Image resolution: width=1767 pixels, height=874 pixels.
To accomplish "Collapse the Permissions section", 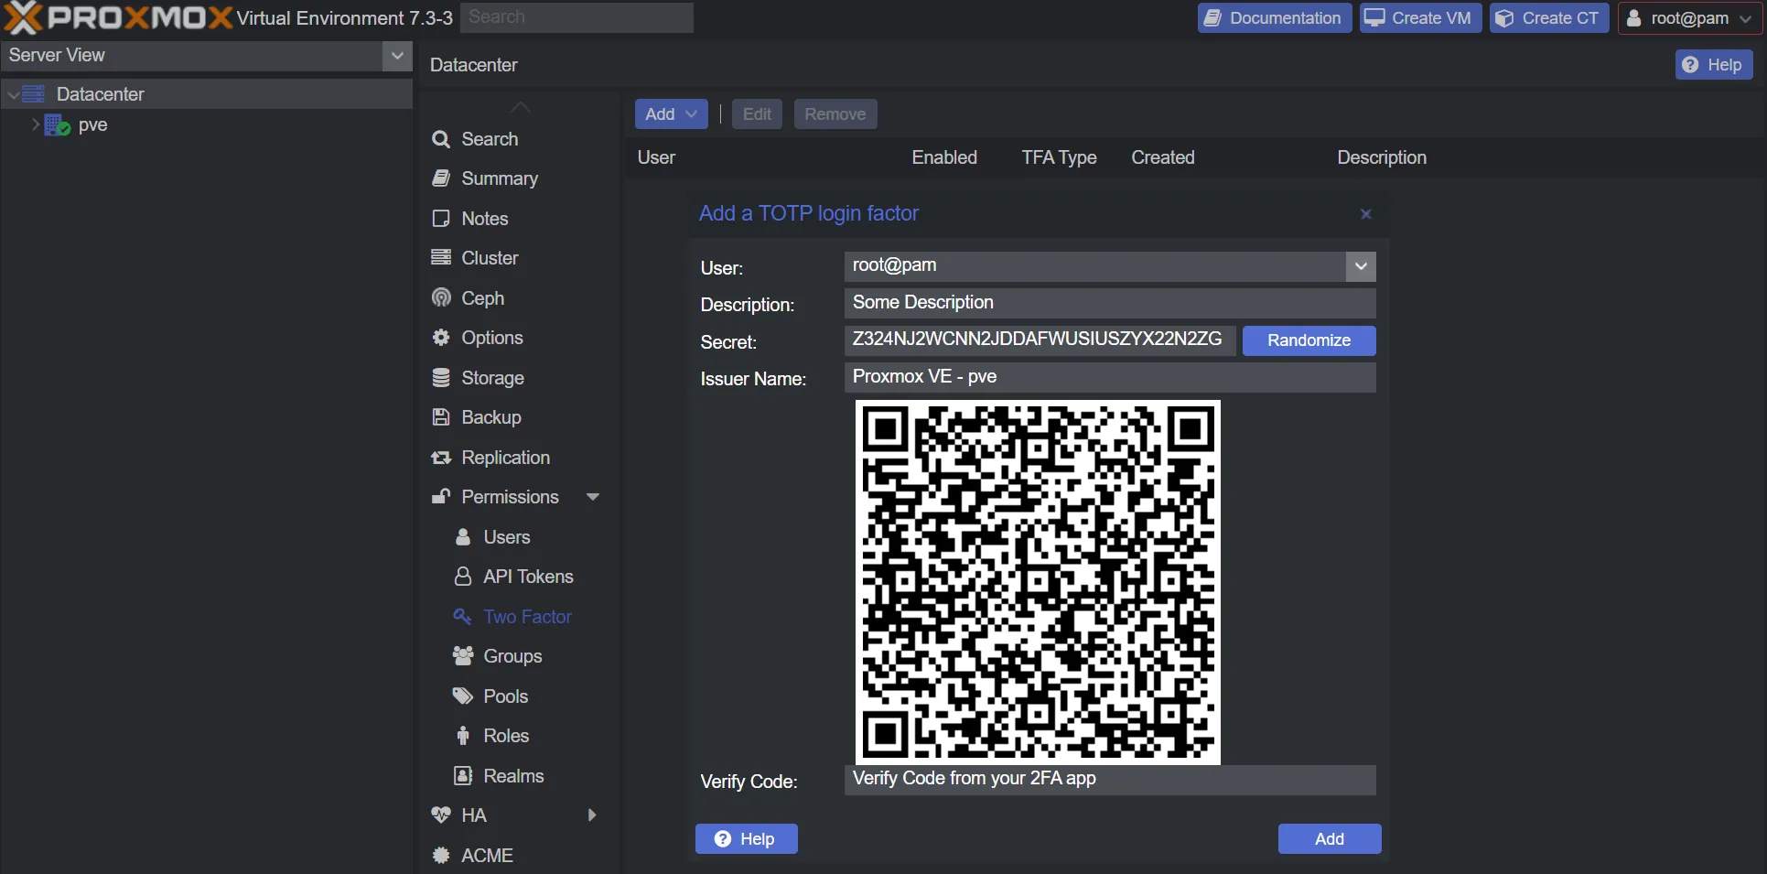I will [593, 496].
